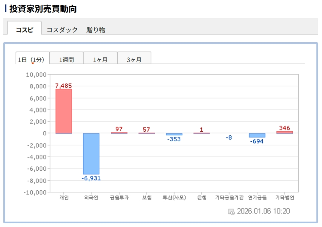Select the 贈り物 tab

[96, 30]
